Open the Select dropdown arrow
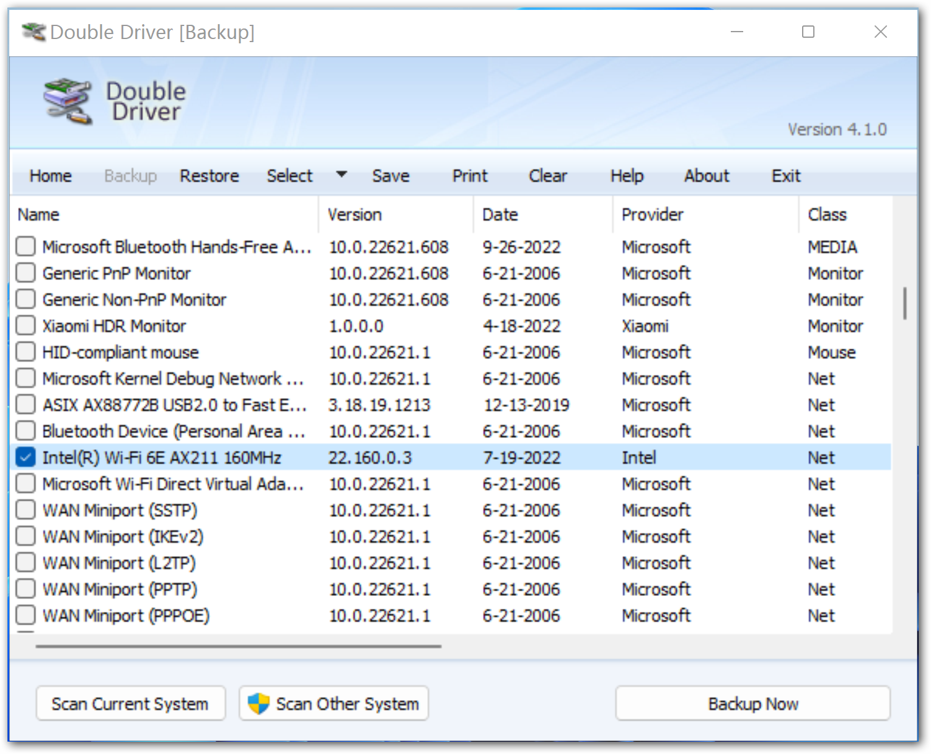This screenshot has height=754, width=931. (x=341, y=175)
